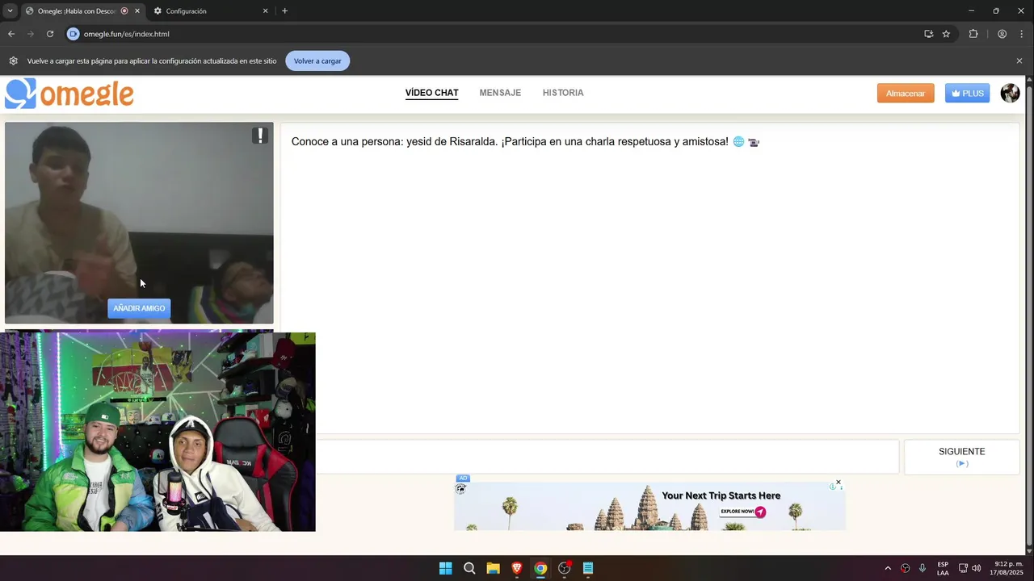1034x581 pixels.
Task: Open OBS Studio from taskbar
Action: coord(565,568)
